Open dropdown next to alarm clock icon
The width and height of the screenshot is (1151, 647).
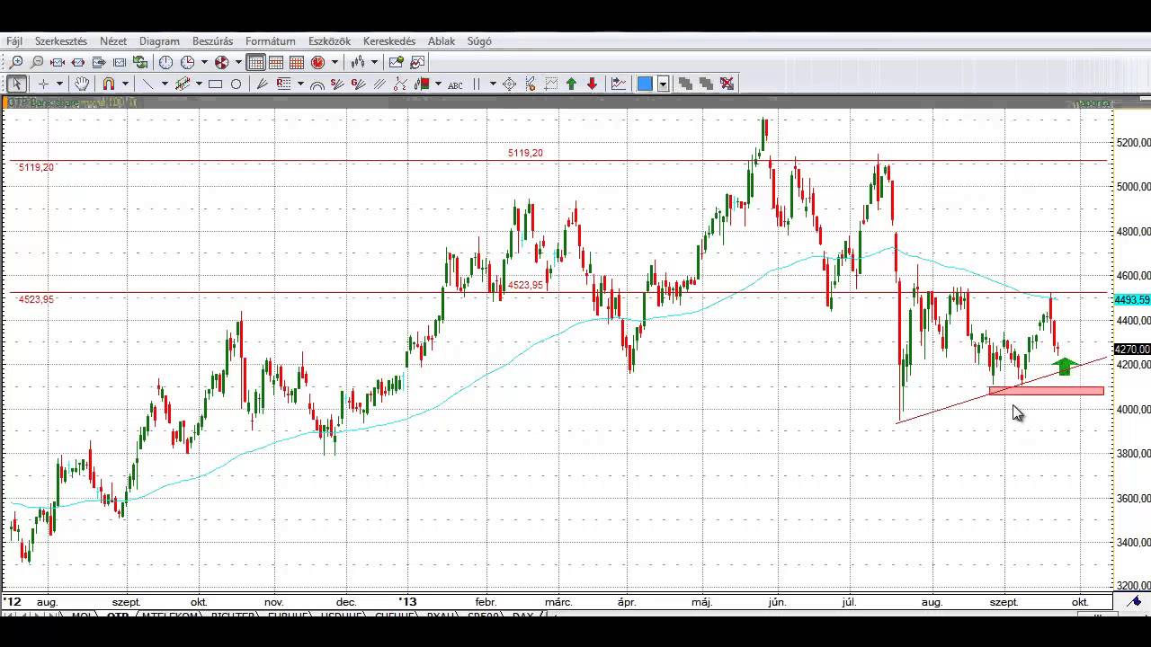(335, 62)
